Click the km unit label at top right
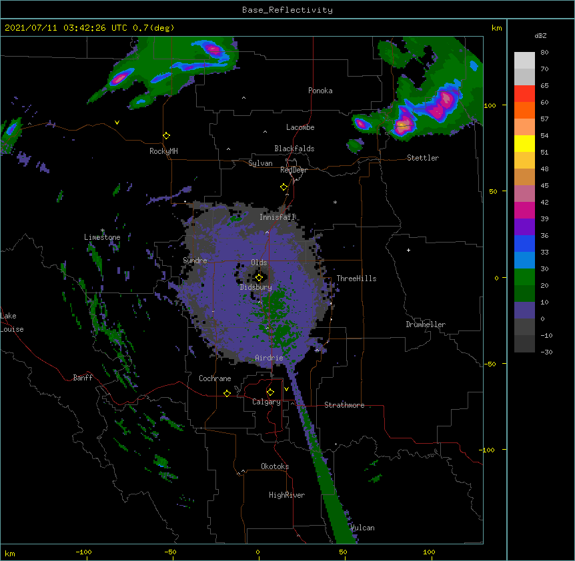Screen dimensions: 575x561 [496, 28]
